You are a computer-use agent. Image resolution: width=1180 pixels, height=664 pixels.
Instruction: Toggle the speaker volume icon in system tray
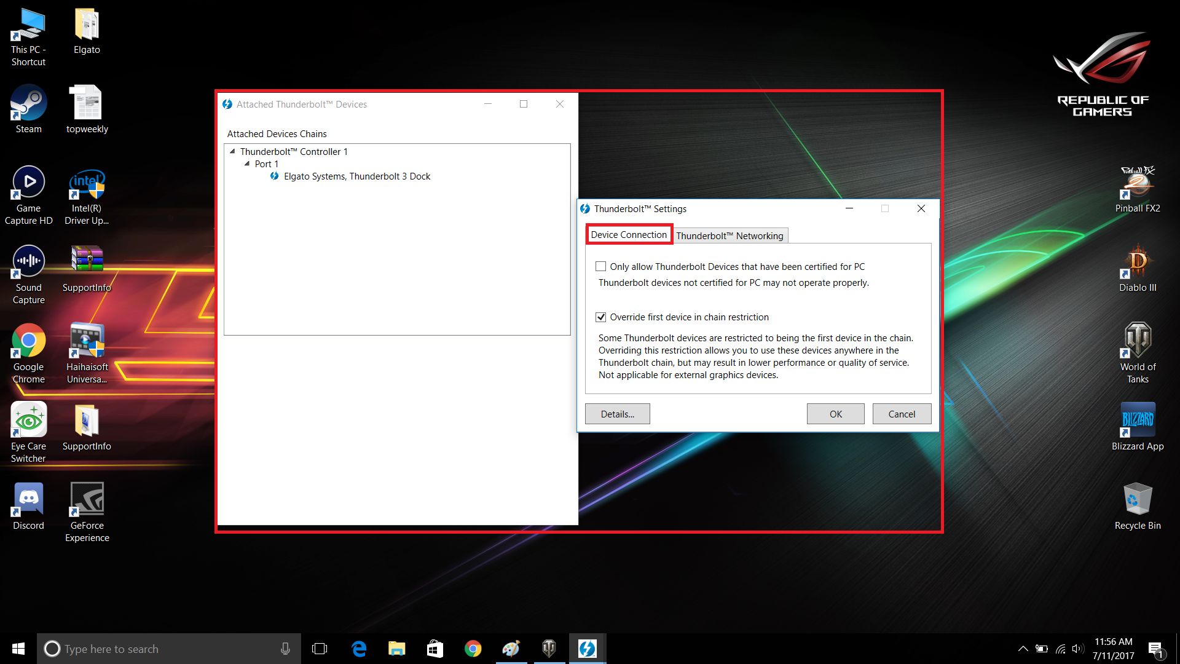coord(1077,649)
